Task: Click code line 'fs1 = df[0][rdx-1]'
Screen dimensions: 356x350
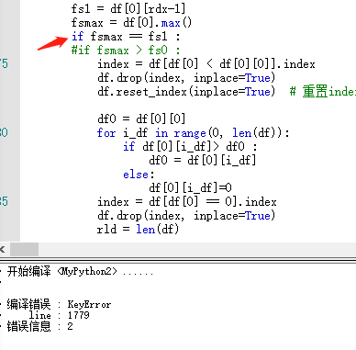Action: click(128, 8)
